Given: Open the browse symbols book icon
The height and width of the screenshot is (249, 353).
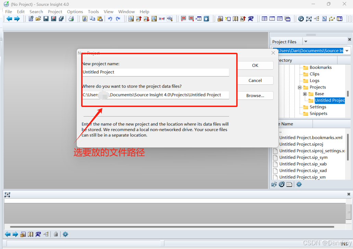Looking at the screenshot, I should (x=236, y=19).
